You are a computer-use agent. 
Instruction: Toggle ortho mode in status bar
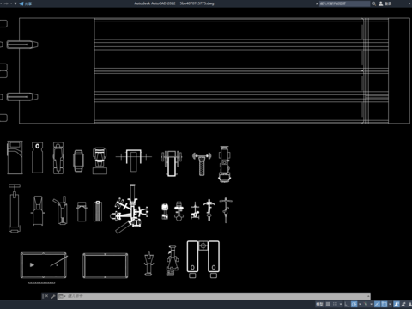click(347, 304)
